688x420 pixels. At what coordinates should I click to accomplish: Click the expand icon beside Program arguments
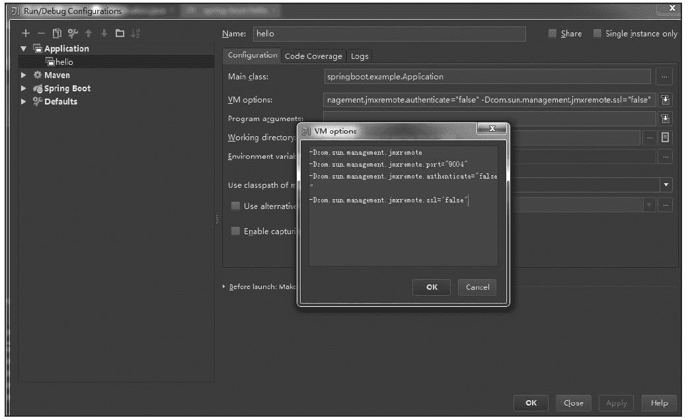(x=666, y=119)
